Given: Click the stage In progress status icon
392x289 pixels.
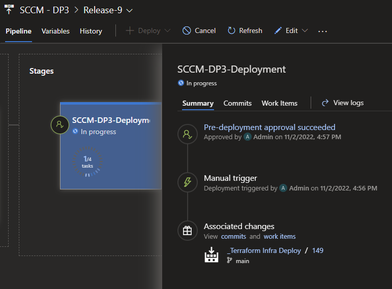Looking at the screenshot, I should coord(75,131).
